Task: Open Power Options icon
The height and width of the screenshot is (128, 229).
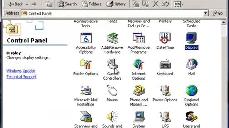Action: coord(165,90)
